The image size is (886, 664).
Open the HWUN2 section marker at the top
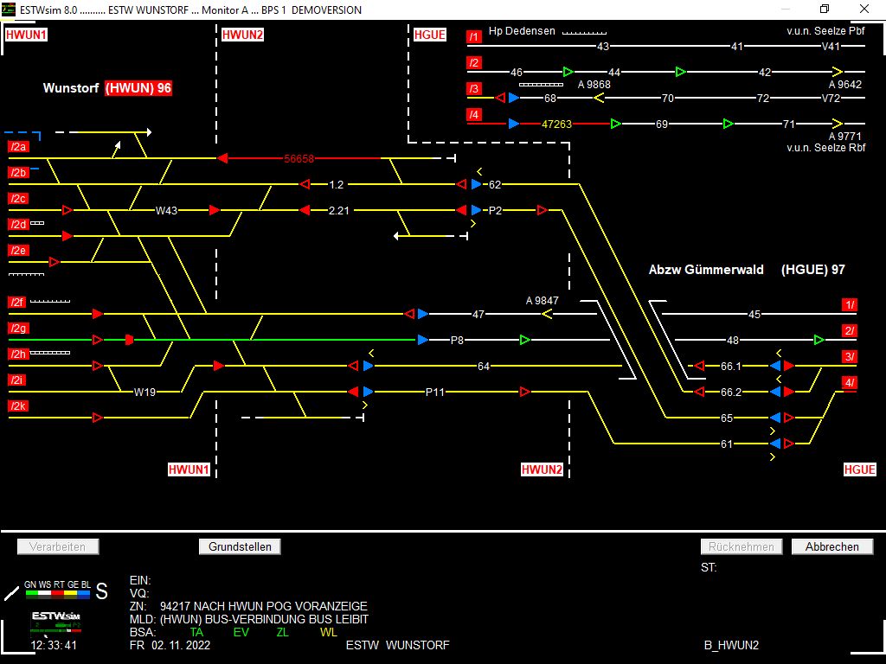coord(242,35)
